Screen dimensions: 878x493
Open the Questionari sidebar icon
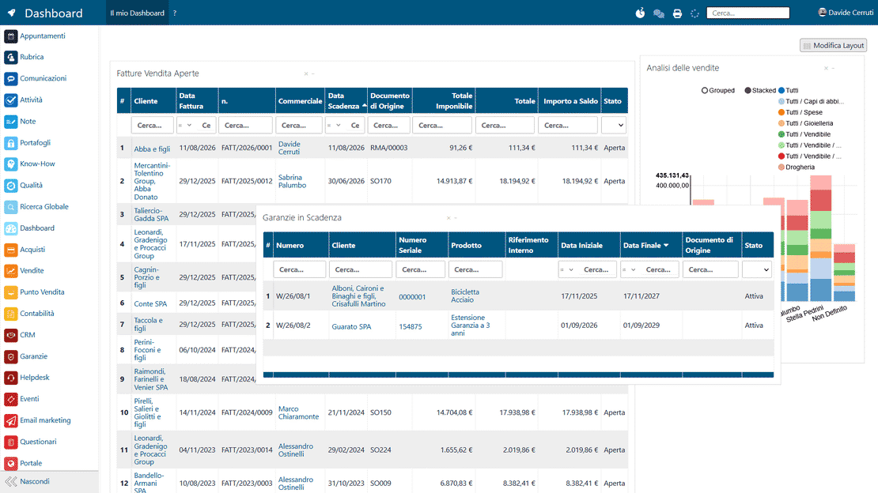coord(10,442)
